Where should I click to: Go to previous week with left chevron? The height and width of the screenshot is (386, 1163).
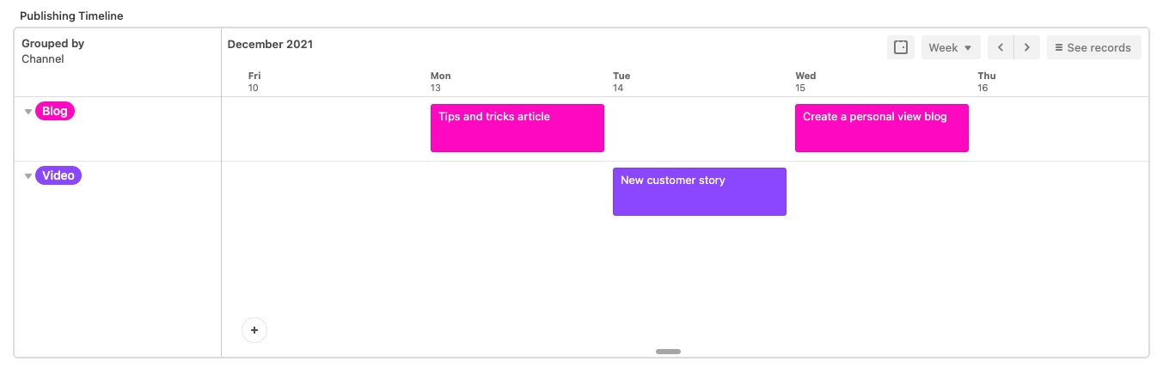1001,47
